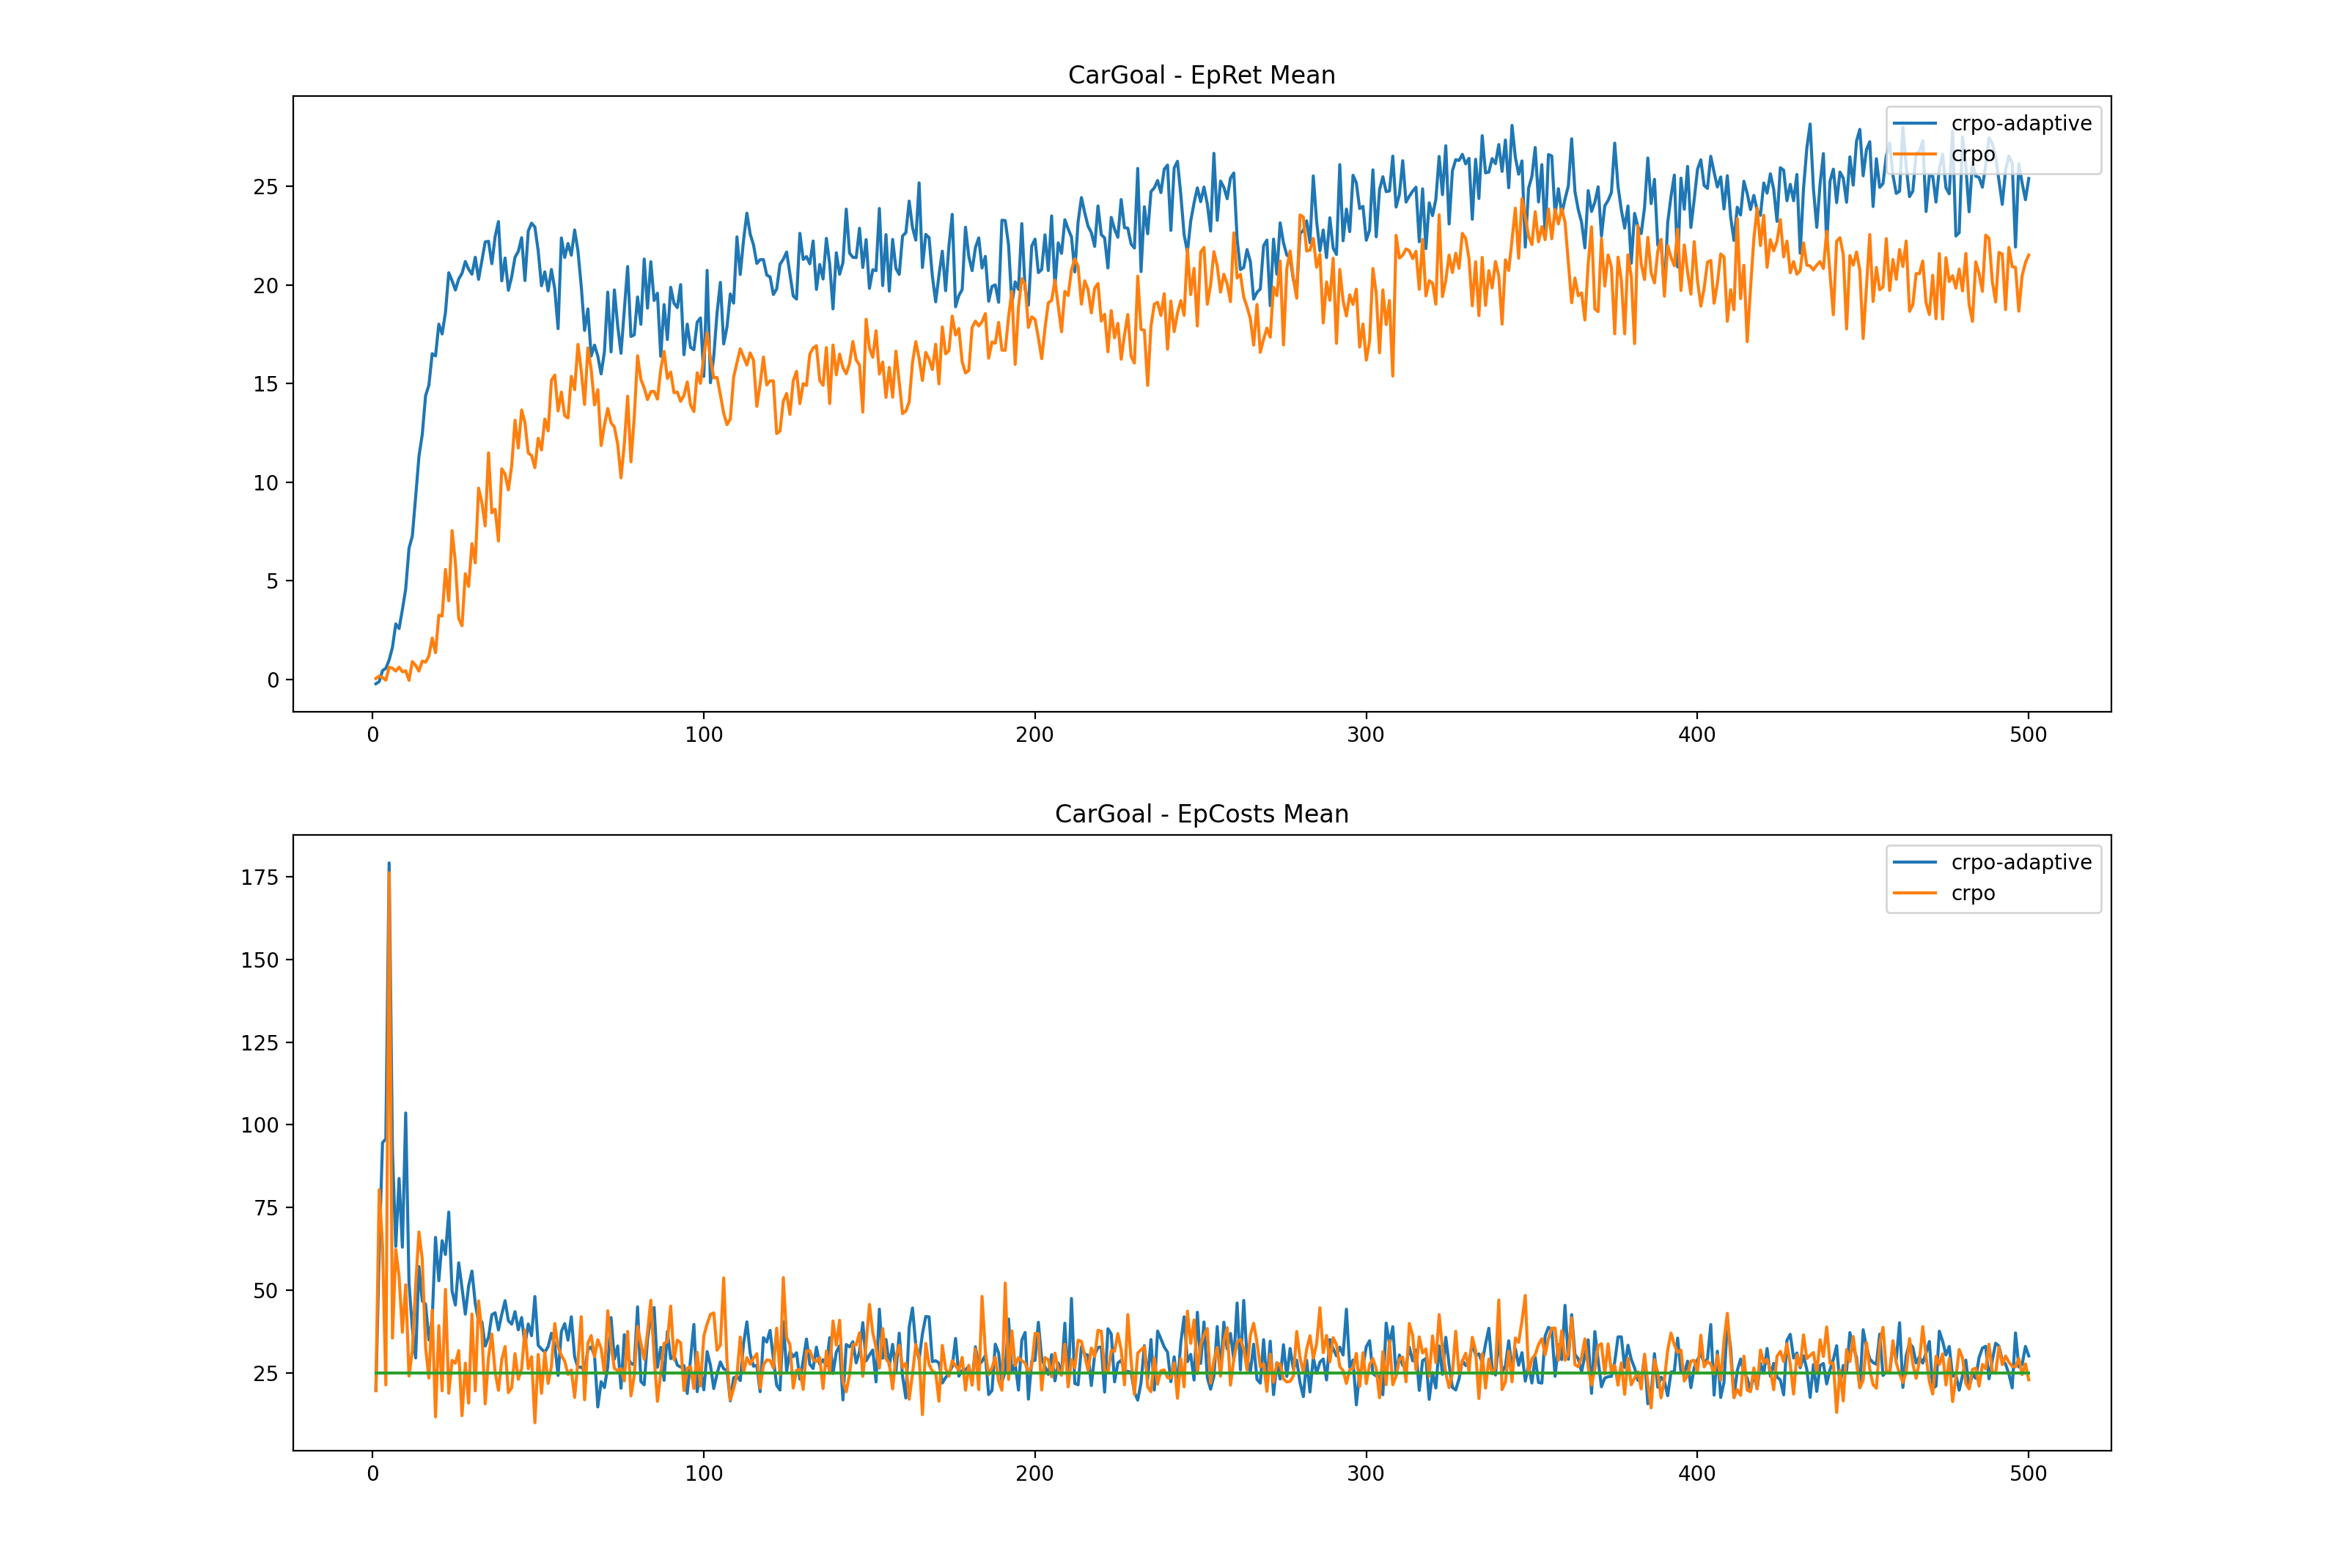
Task: Click 'crpo-adaptive' label in top chart legend
Action: coord(2021,124)
